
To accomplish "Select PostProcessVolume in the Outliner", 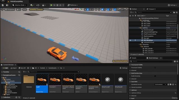I will pyautogui.click(x=150, y=34).
